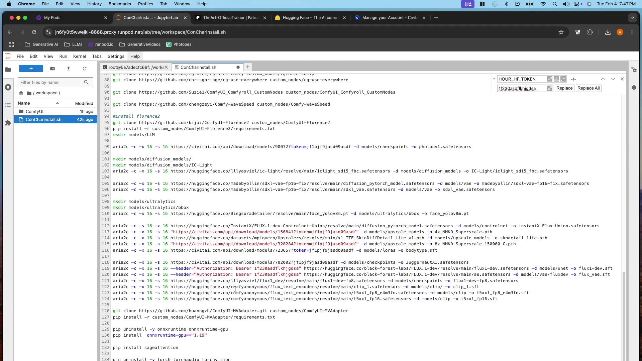Refresh the file browser list

click(x=85, y=69)
